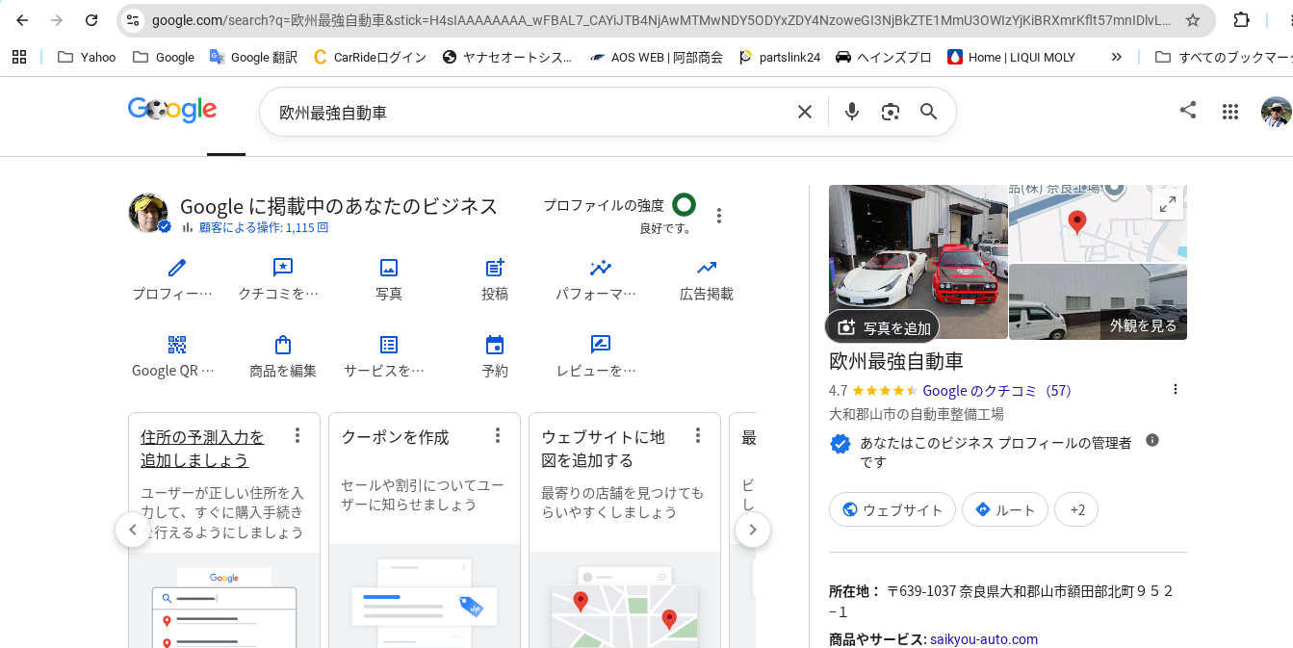The width and height of the screenshot is (1293, 648).
Task: Click 外観を見る street view button
Action: coord(1143,325)
